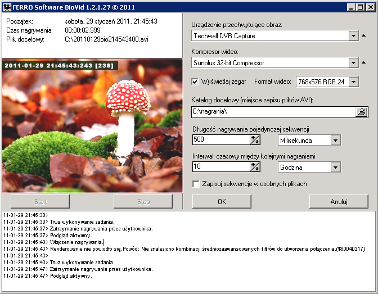
Task: Open the Godzina unit dropdown
Action: point(335,168)
